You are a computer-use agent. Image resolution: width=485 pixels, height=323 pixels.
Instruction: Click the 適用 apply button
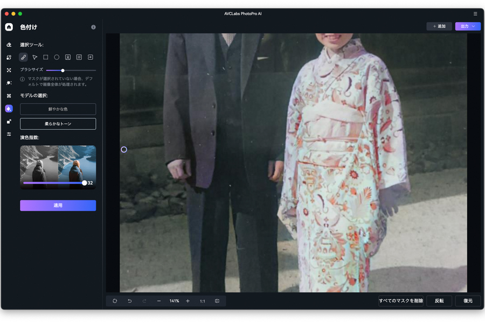(x=58, y=205)
